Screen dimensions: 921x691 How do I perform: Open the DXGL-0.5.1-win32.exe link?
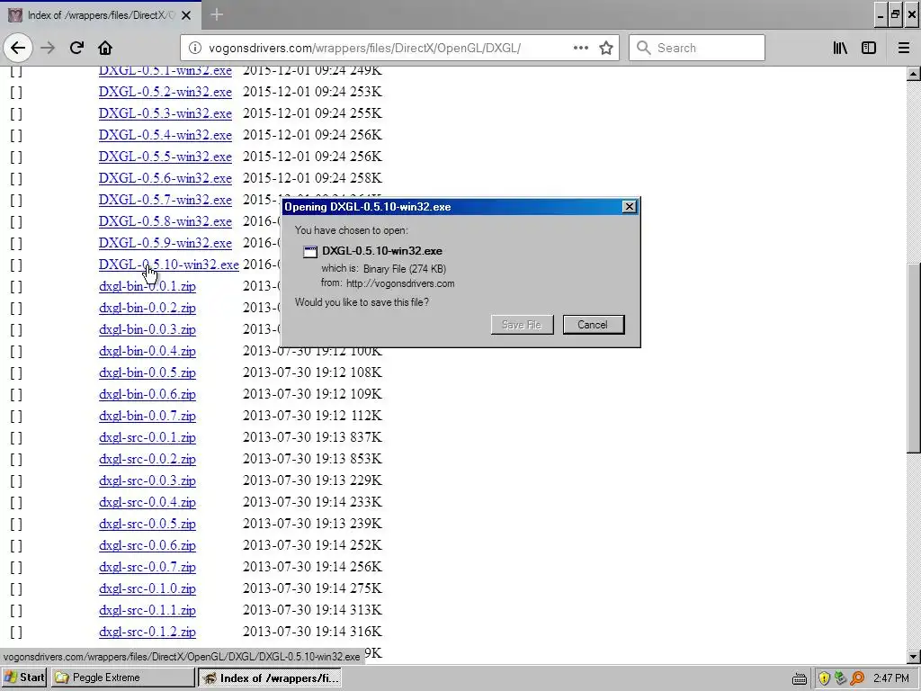165,70
